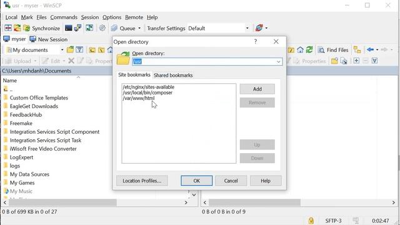Switch to the myser session tab
400x225 pixels.
pyautogui.click(x=14, y=39)
